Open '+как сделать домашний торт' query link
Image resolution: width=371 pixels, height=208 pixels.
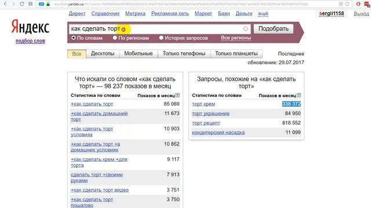tap(99, 116)
